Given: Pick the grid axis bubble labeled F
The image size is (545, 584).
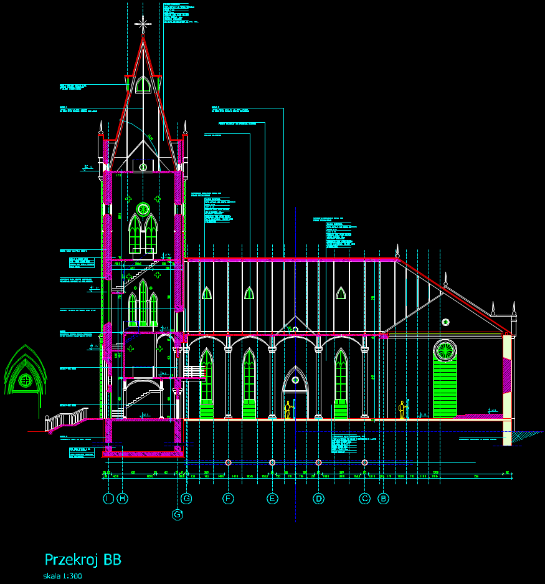Looking at the screenshot, I should tap(228, 499).
